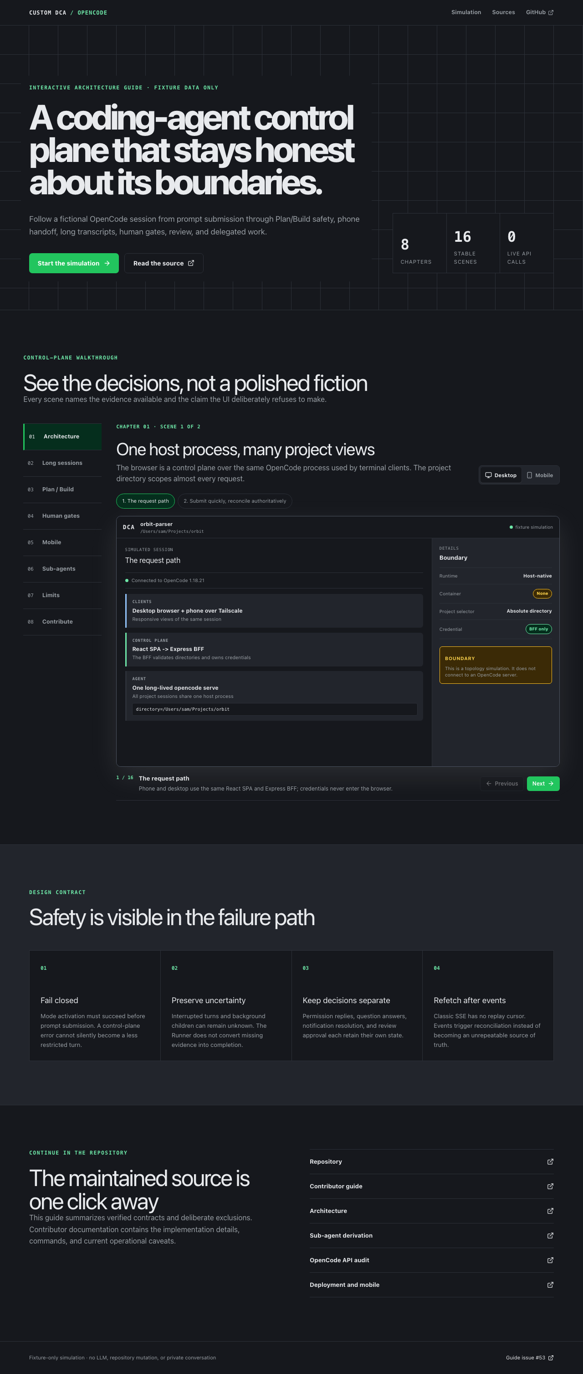This screenshot has height=1374, width=583.
Task: Switch the preview to Desktop view
Action: [x=501, y=475]
